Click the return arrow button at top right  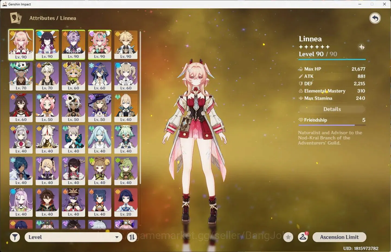375,18
